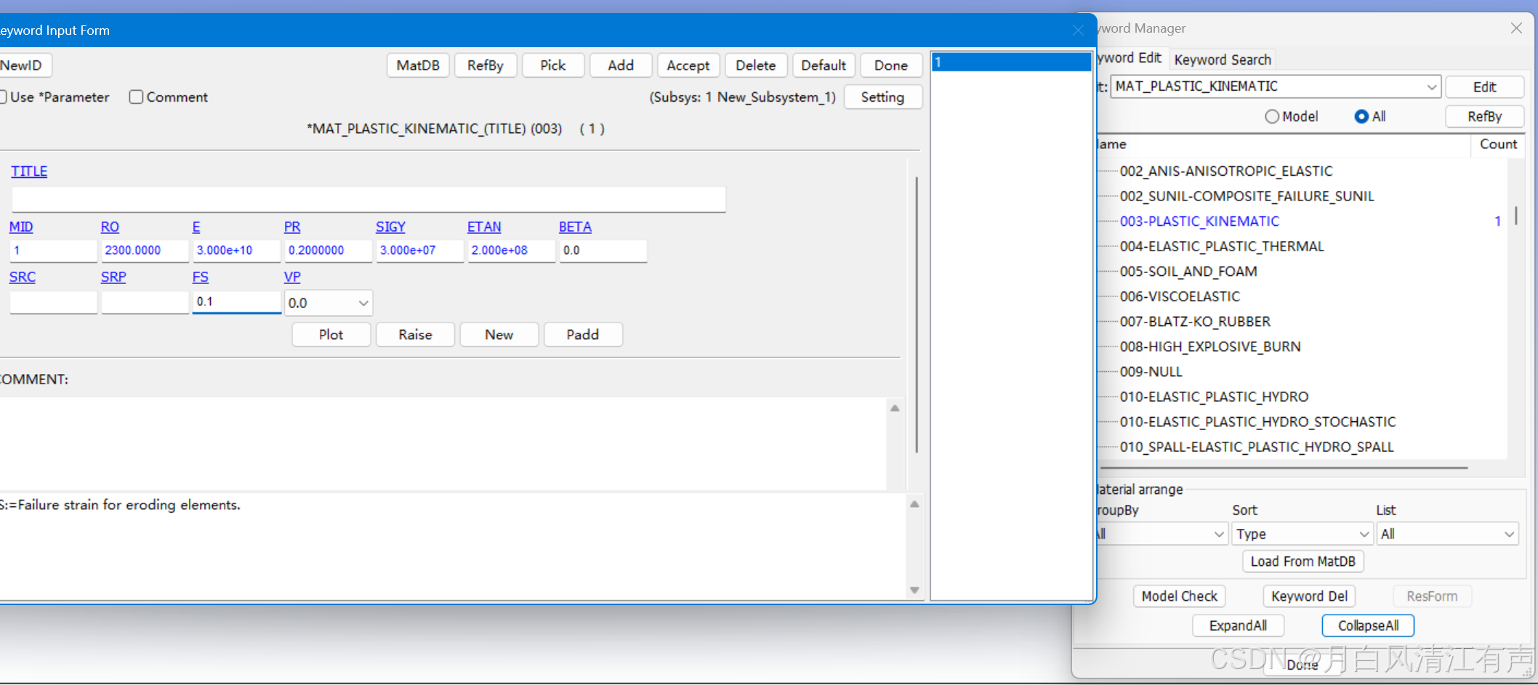1538x685 pixels.
Task: Click the RO parameter link
Action: [x=110, y=227]
